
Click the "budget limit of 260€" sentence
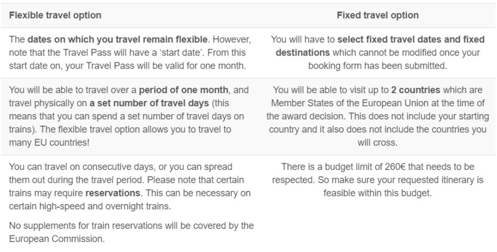(378, 167)
